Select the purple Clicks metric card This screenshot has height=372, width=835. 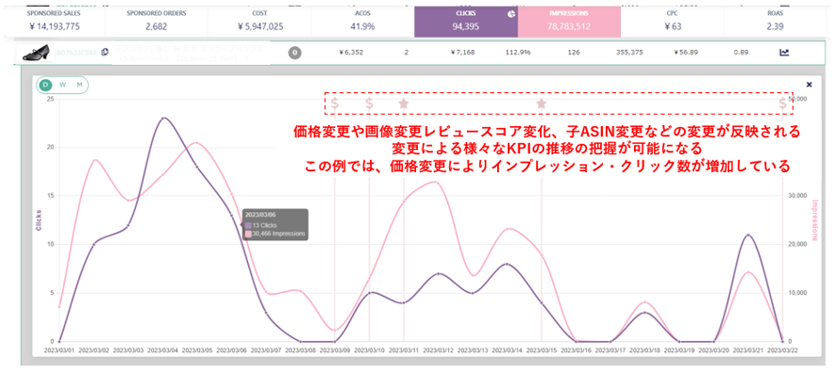click(x=466, y=22)
